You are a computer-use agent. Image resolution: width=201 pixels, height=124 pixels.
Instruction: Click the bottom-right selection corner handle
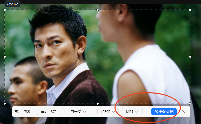[190, 104]
